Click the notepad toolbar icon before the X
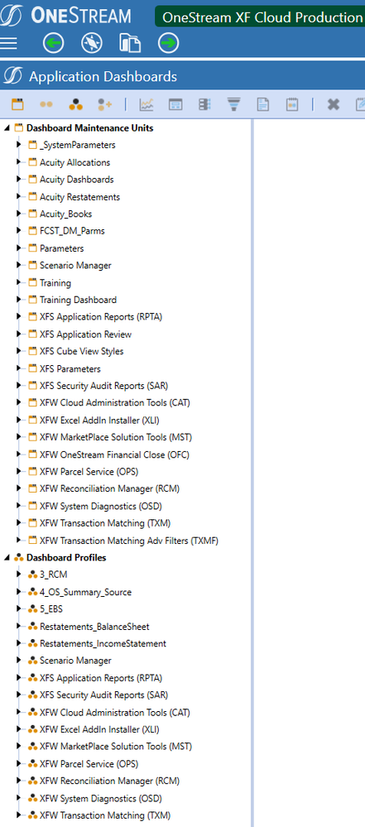This screenshot has width=365, height=827. (292, 104)
